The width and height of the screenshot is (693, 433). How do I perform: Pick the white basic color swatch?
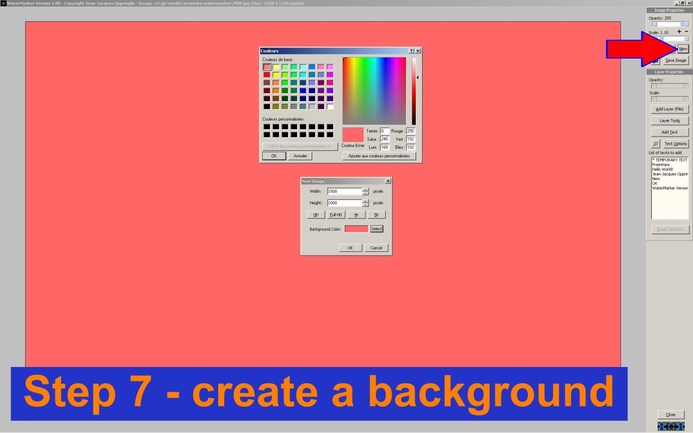(x=330, y=107)
